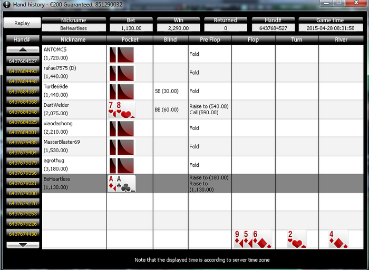Screen dimensions: 369x270
Task: Click the Bet value 1,130.00
Action: click(131, 28)
